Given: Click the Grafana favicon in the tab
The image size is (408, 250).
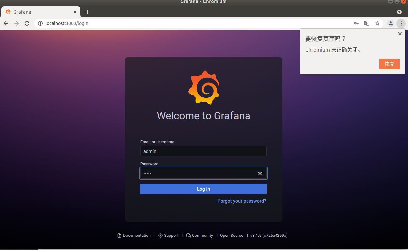Looking at the screenshot, I should tap(8, 12).
